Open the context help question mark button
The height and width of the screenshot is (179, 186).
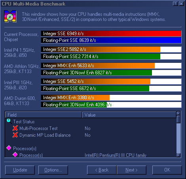tap(175, 4)
